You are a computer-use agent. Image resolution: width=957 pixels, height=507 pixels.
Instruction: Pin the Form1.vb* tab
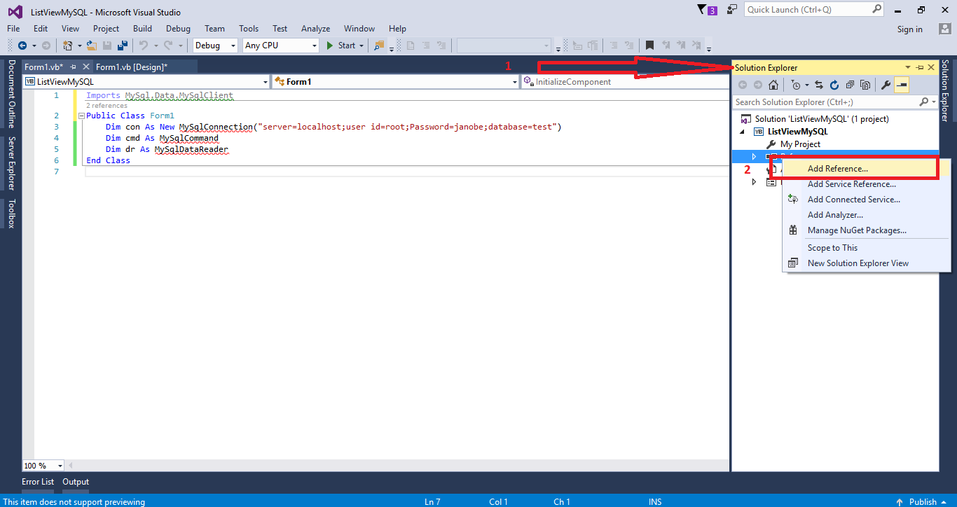[x=73, y=67]
